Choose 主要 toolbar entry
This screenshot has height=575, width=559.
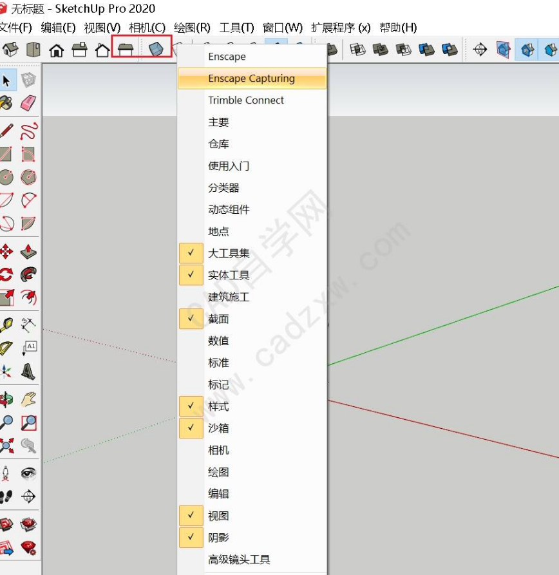click(x=252, y=122)
